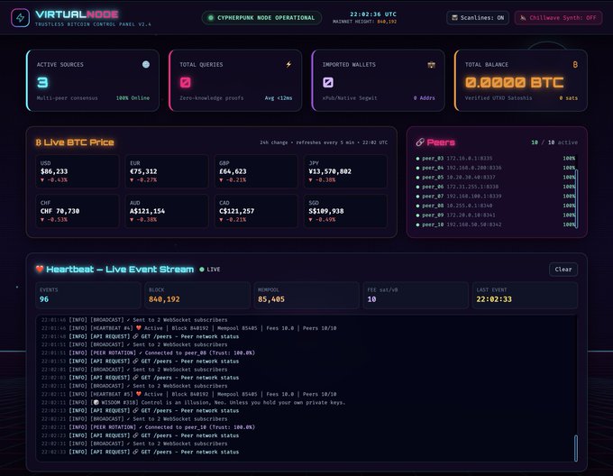
Task: Click the peer_09 row in Peers
Action: click(495, 215)
